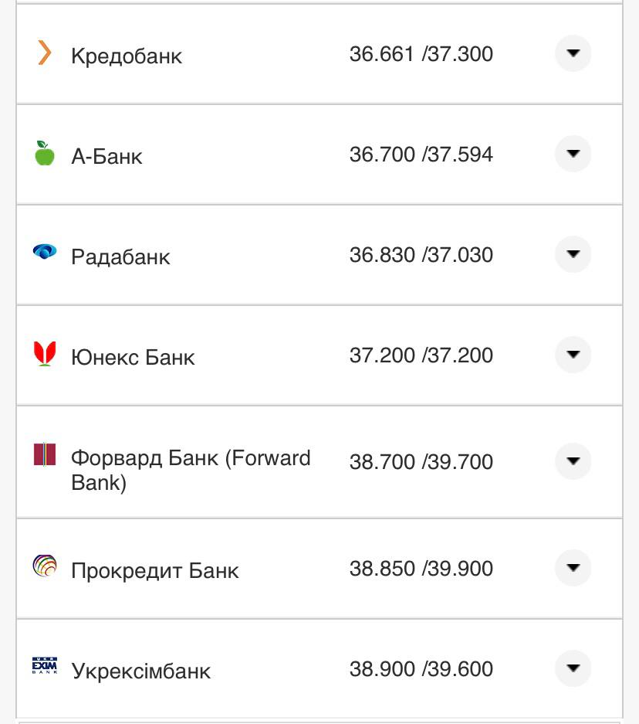Screen dimensions: 639x724
Task: Click the Укрексімбанк EXIM logo
Action: point(45,665)
